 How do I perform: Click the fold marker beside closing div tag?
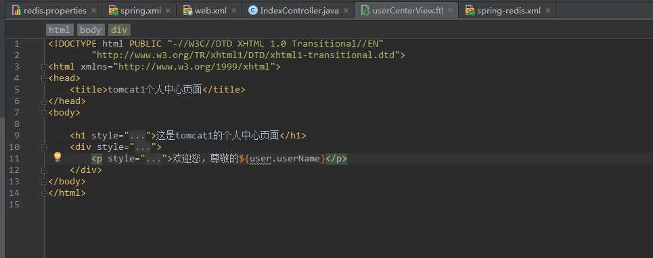(x=44, y=170)
